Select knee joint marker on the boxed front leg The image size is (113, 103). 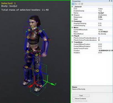pos(37,71)
